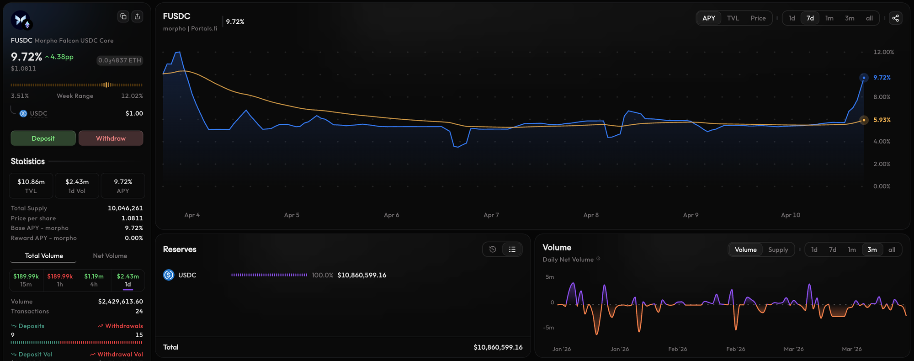
Task: Click the Reserves total $10,860,599.16 at bottom
Action: point(498,347)
